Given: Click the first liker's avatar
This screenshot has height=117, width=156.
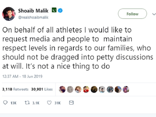Looking at the screenshot, I should [x=62, y=89].
